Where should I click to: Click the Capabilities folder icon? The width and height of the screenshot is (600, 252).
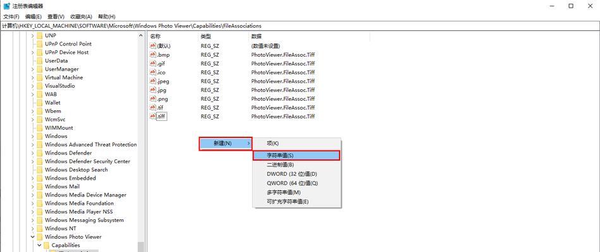pyautogui.click(x=46, y=245)
